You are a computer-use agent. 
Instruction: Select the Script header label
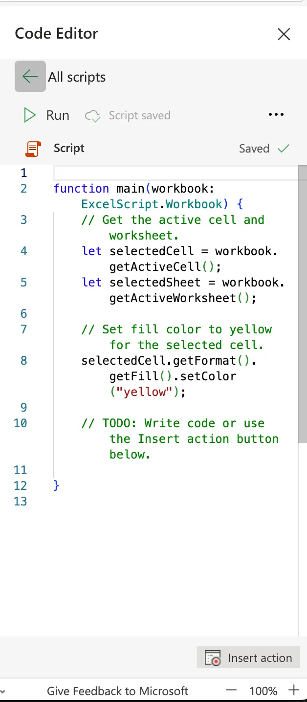[x=69, y=148]
